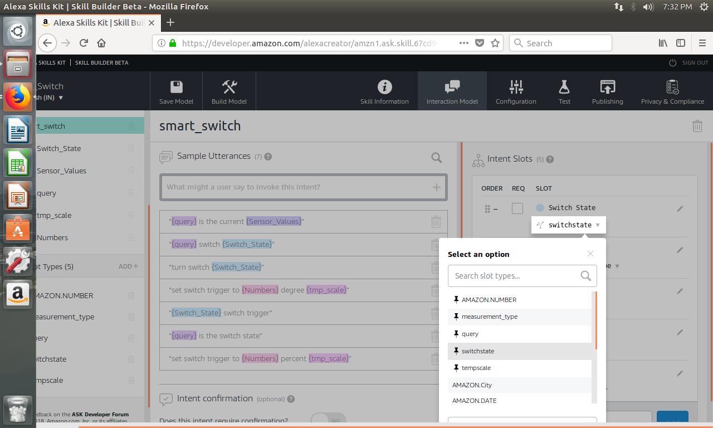
Task: Toggle required checkbox for Switch State slot
Action: [x=517, y=208]
